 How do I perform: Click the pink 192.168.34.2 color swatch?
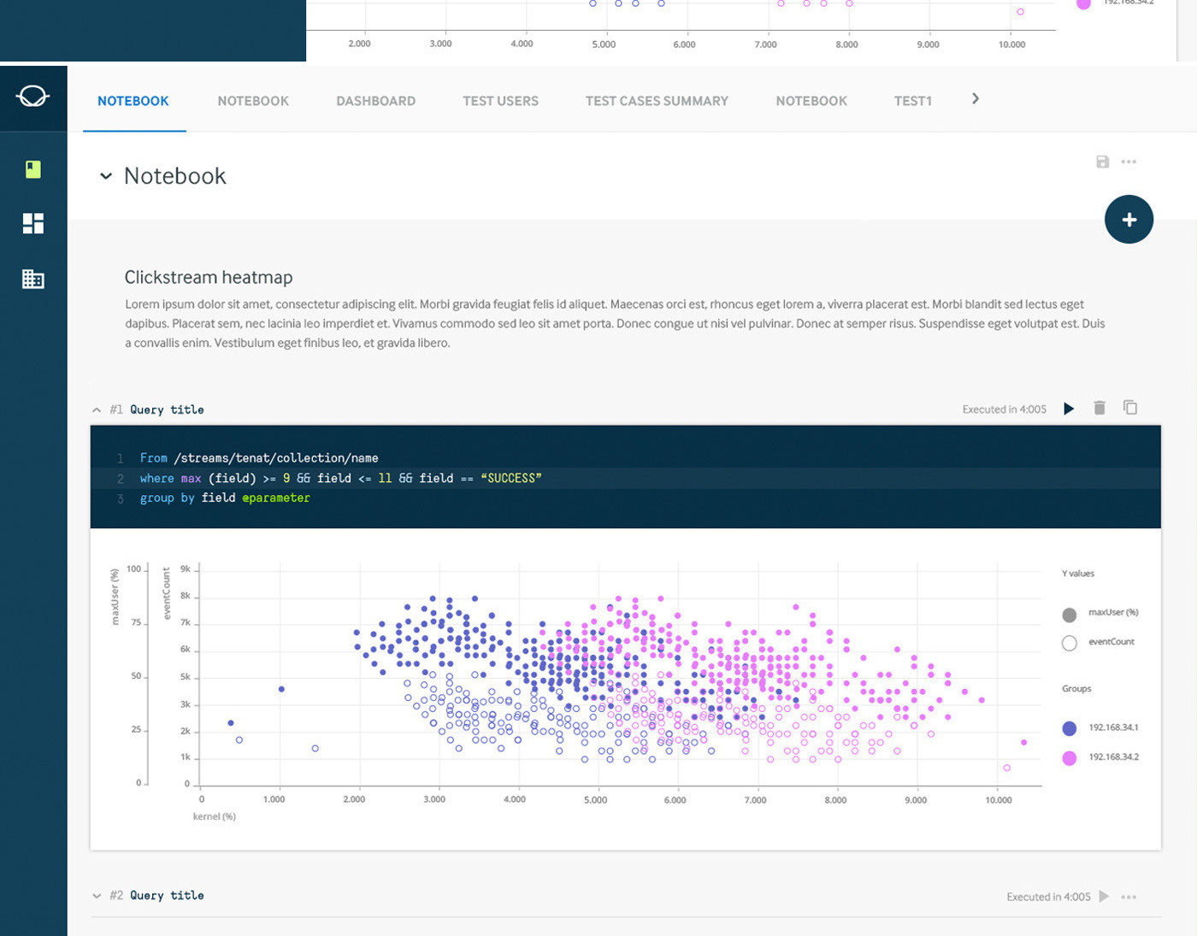(x=1069, y=758)
